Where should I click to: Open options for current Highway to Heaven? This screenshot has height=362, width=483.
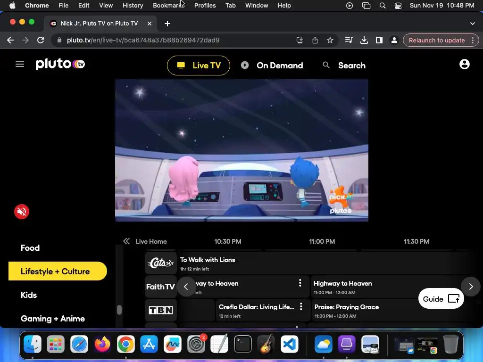click(x=300, y=283)
